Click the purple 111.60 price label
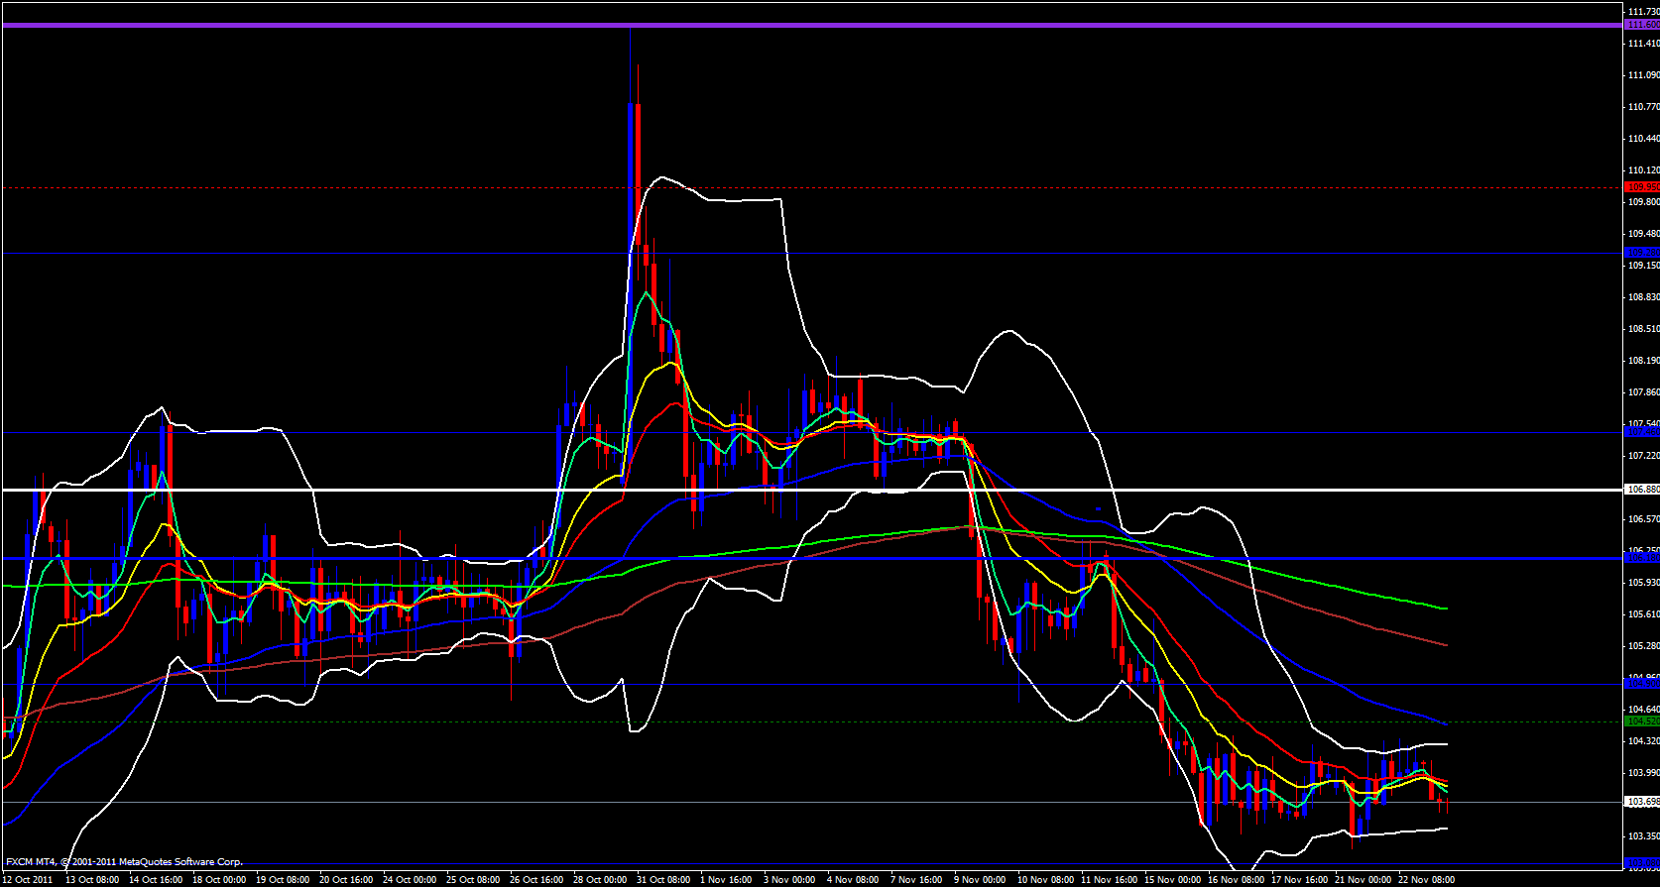1660x887 pixels. (1641, 25)
